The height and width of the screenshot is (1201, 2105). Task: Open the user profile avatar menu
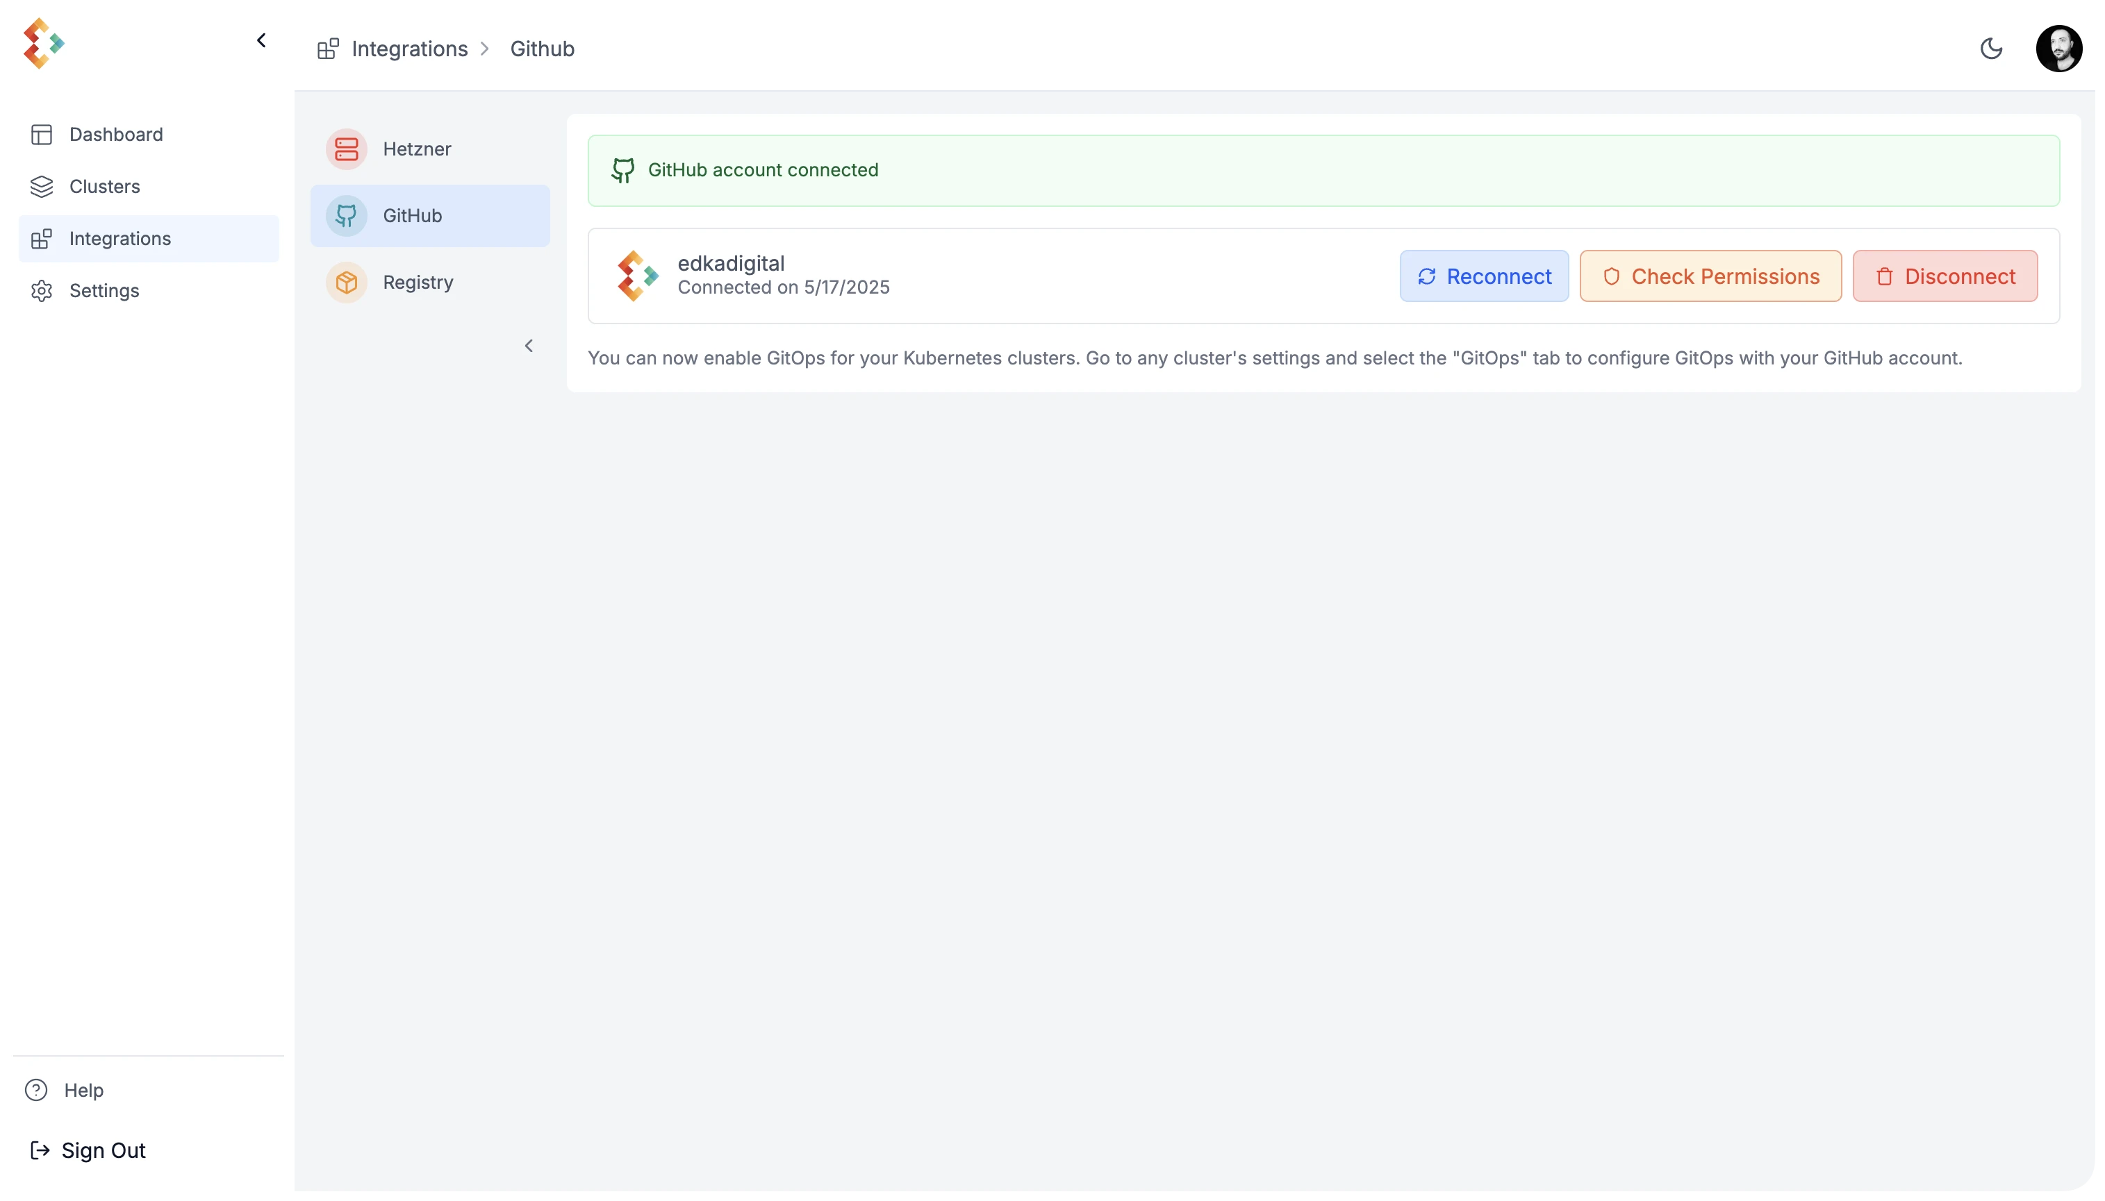pos(2058,49)
